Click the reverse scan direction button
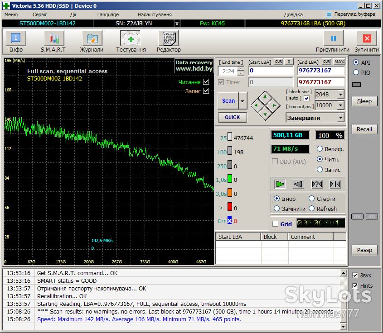Screen dimensions: 383x333 [x=298, y=184]
